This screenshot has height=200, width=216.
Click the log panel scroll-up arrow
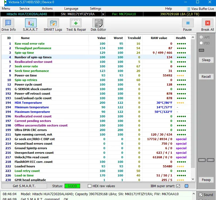[x=194, y=194]
